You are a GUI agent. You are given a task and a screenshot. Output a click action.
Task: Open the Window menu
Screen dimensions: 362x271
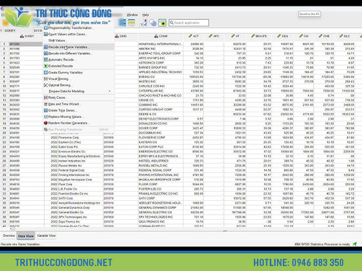(x=132, y=15)
